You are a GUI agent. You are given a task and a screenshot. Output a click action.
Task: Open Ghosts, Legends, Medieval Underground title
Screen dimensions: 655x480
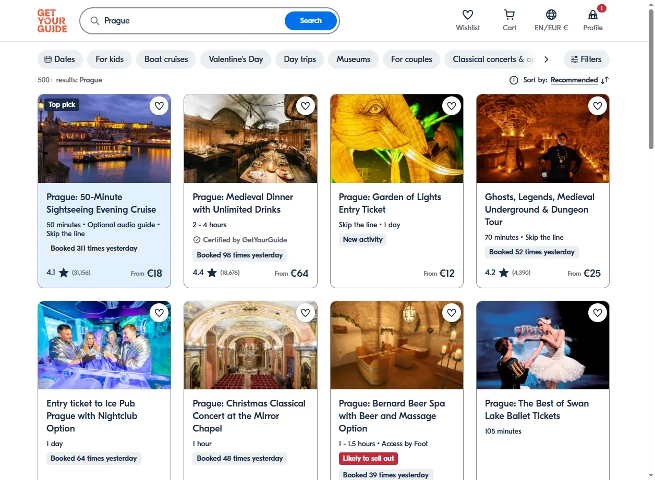[x=539, y=210]
